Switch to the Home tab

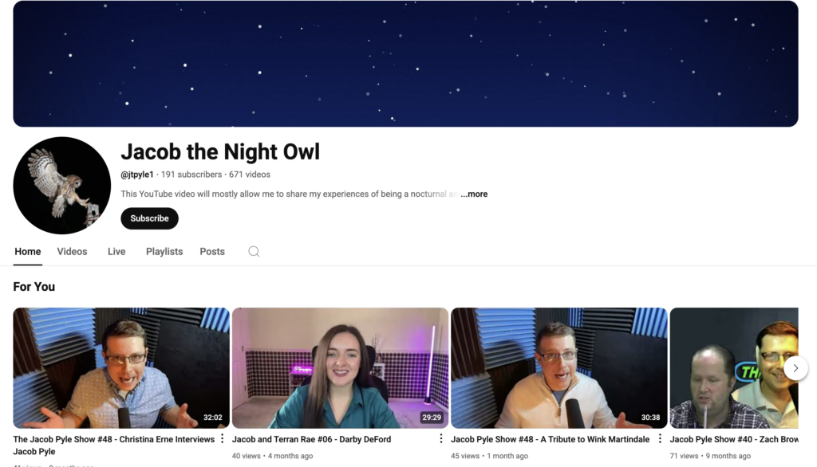28,252
